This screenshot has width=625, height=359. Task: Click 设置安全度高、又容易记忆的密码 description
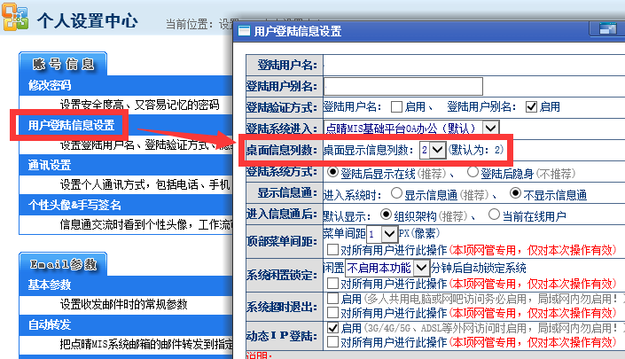tap(139, 105)
